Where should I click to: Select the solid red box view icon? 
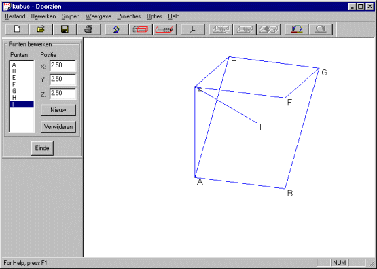point(164,29)
